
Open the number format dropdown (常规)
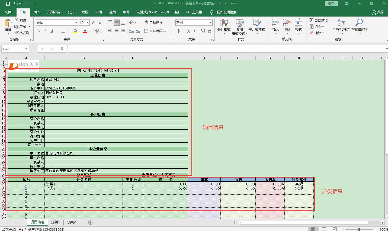pyautogui.click(x=211, y=23)
